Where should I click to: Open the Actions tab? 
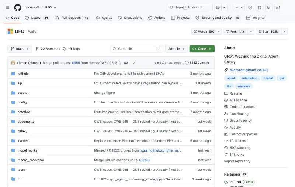click(157, 18)
